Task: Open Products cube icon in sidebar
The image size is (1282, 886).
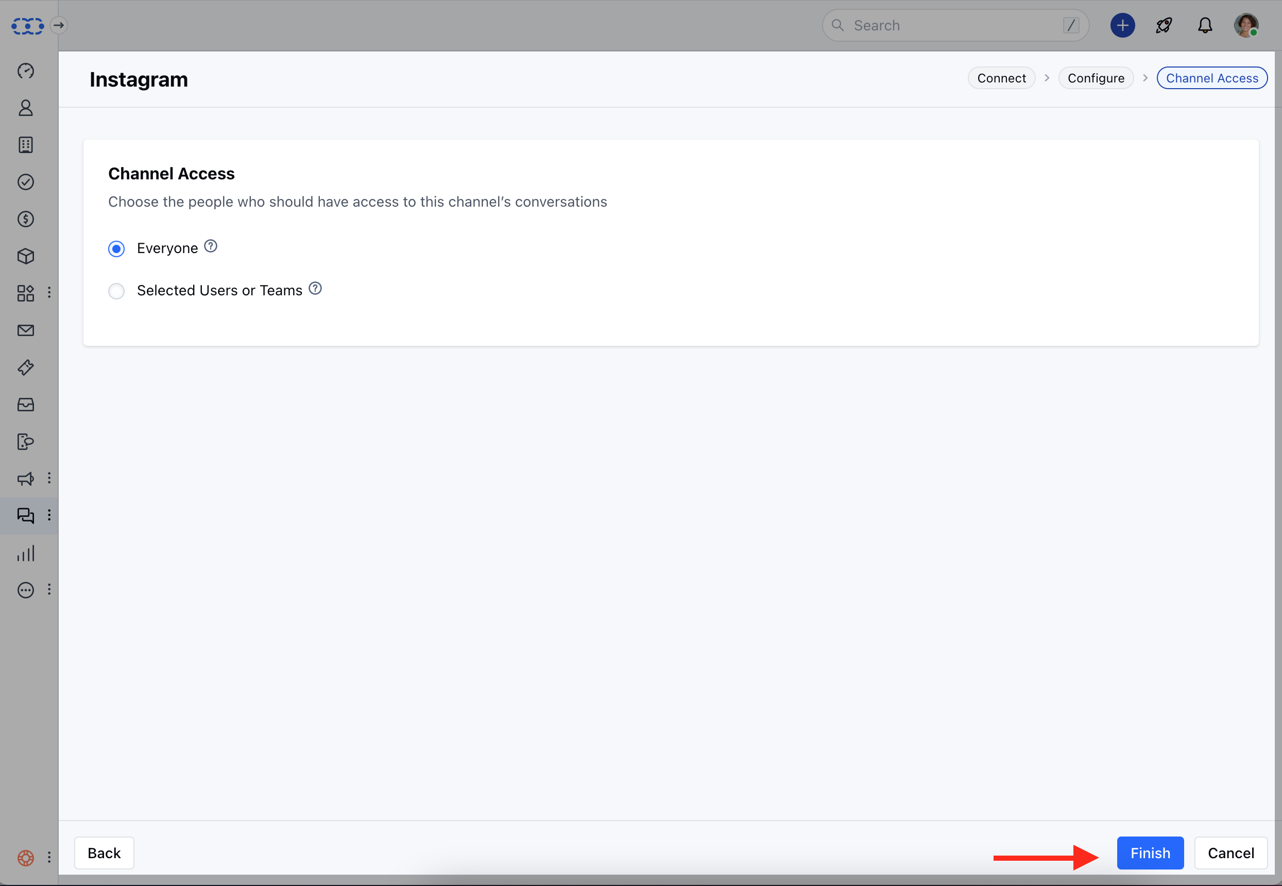Action: click(x=26, y=257)
